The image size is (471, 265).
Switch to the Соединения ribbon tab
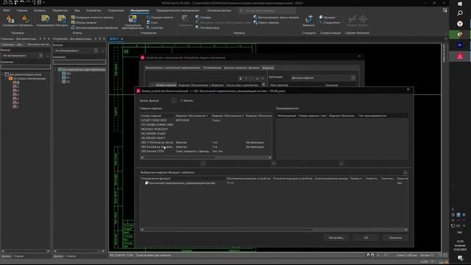click(x=116, y=10)
